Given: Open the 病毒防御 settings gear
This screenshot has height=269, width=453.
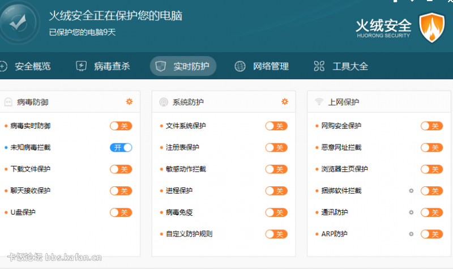Looking at the screenshot, I should pyautogui.click(x=129, y=101).
